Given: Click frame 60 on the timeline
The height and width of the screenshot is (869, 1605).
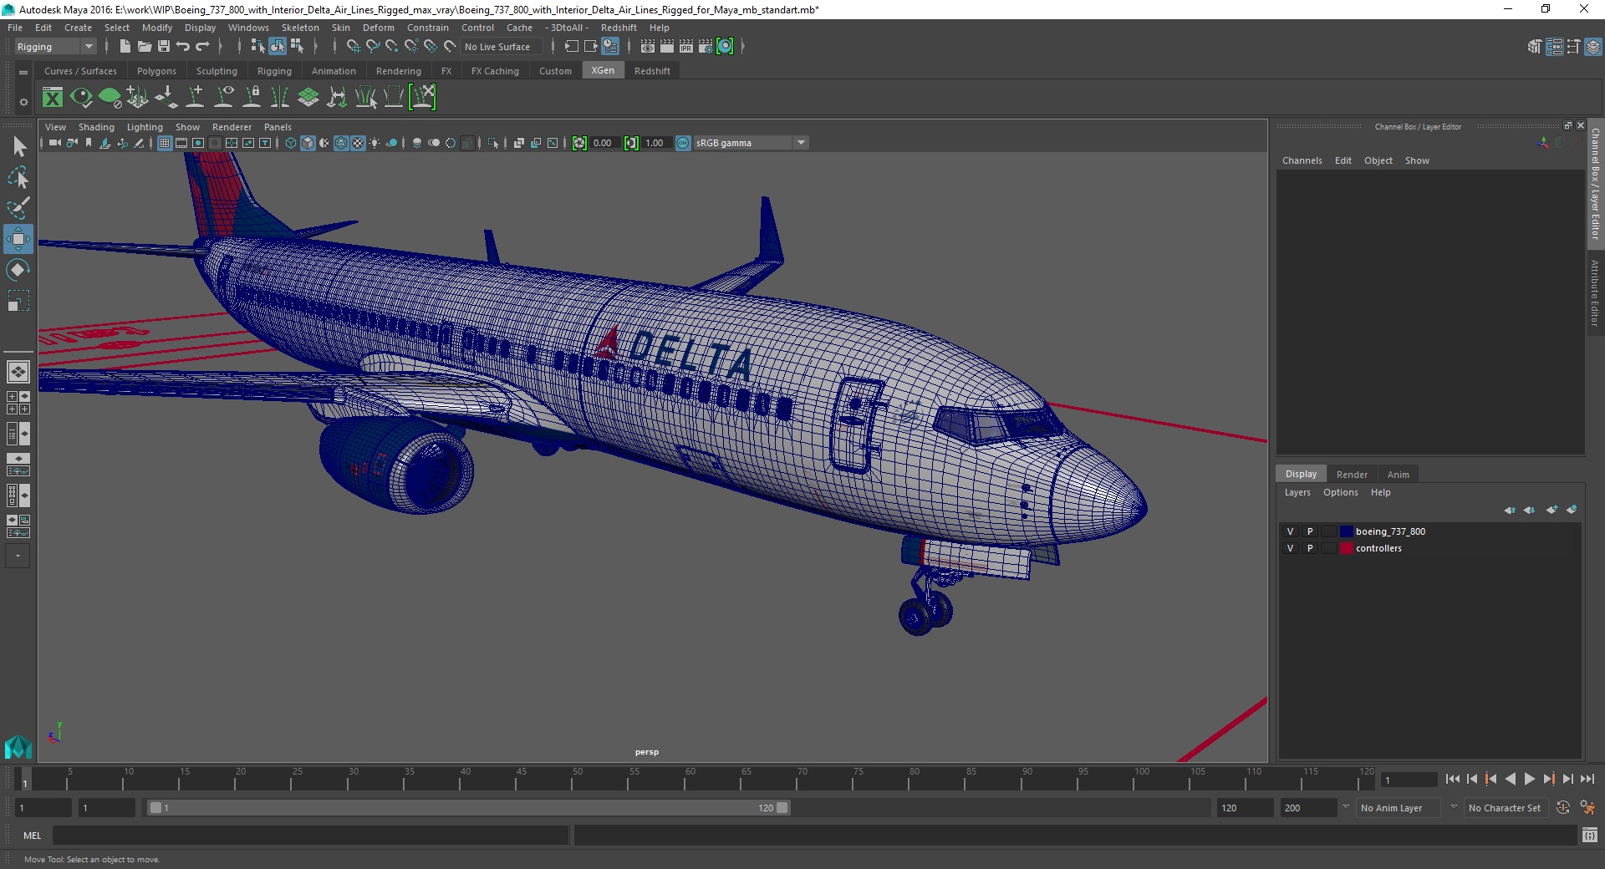Looking at the screenshot, I should (x=690, y=779).
